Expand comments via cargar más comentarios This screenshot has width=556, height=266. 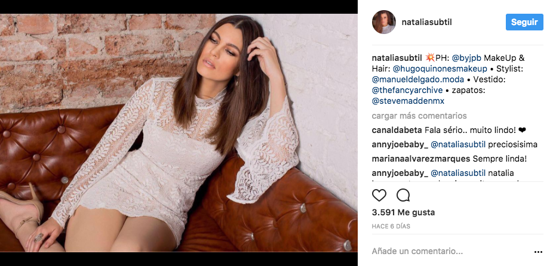click(419, 116)
